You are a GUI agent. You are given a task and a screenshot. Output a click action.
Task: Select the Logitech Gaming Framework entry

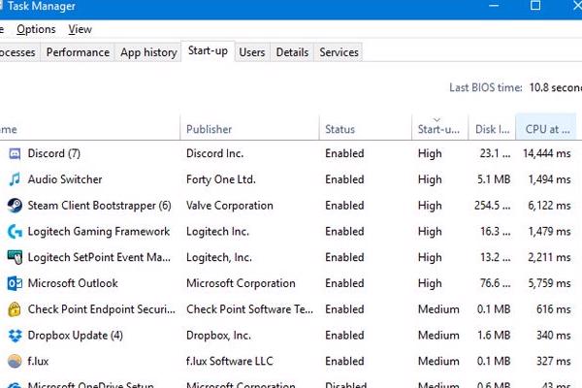[x=99, y=231]
